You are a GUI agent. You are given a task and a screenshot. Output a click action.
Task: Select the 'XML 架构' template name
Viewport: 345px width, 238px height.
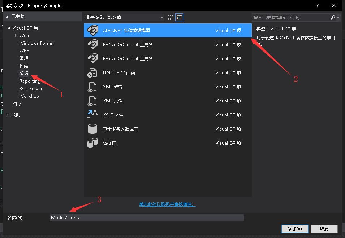click(x=112, y=87)
